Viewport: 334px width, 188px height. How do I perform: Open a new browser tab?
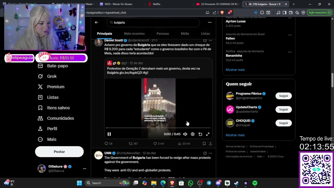pyautogui.click(x=294, y=4)
